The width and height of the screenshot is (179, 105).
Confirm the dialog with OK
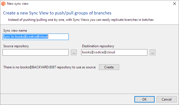(x=144, y=99)
